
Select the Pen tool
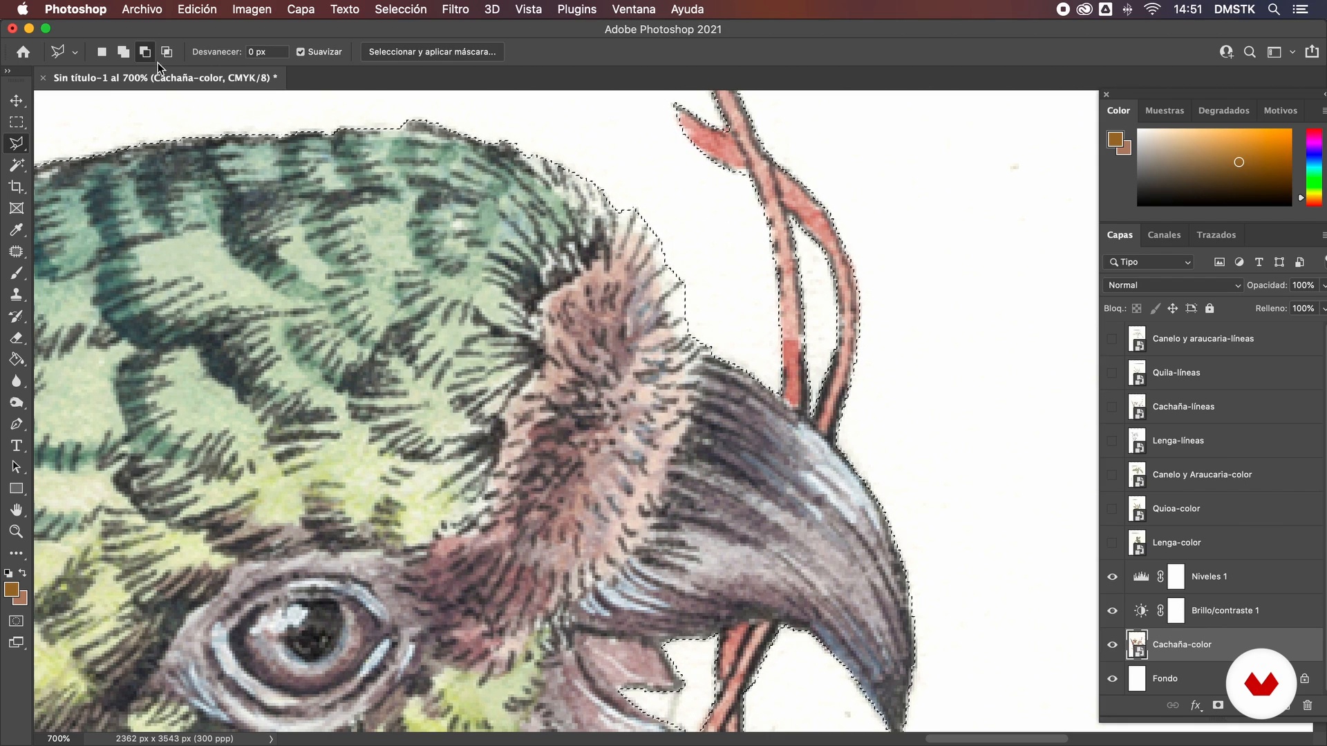click(x=17, y=424)
